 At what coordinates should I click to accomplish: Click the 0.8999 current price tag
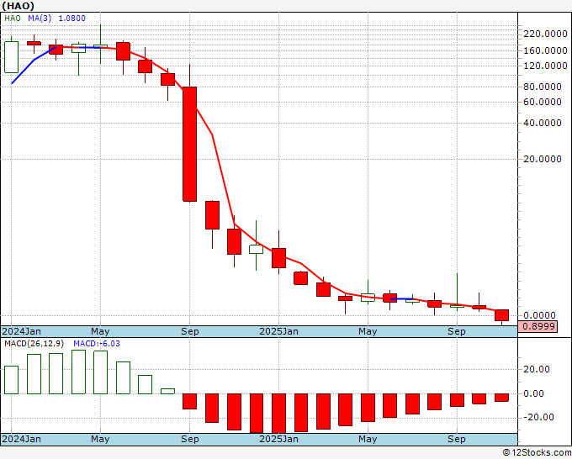(538, 326)
